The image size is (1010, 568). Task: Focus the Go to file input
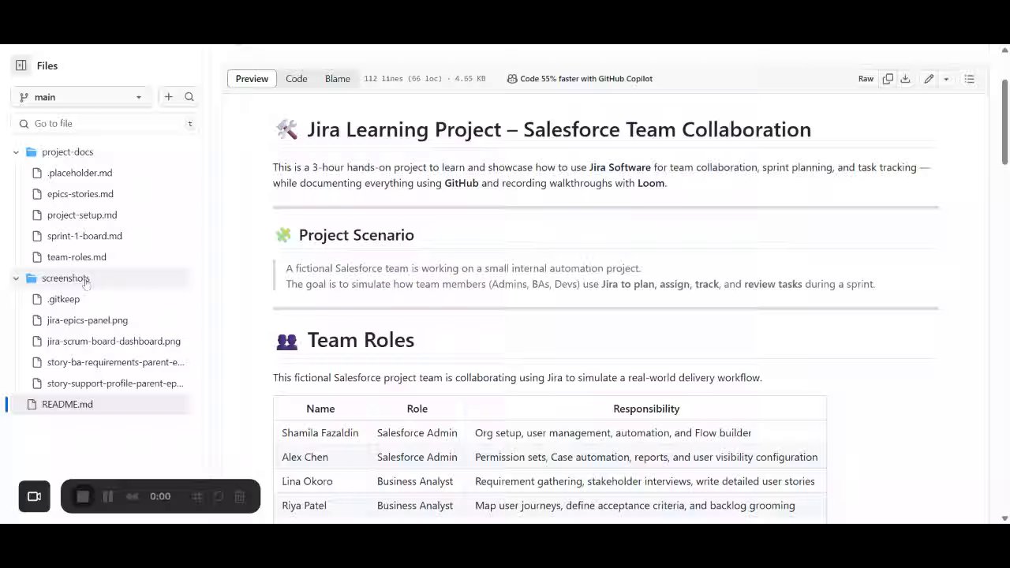pos(105,124)
